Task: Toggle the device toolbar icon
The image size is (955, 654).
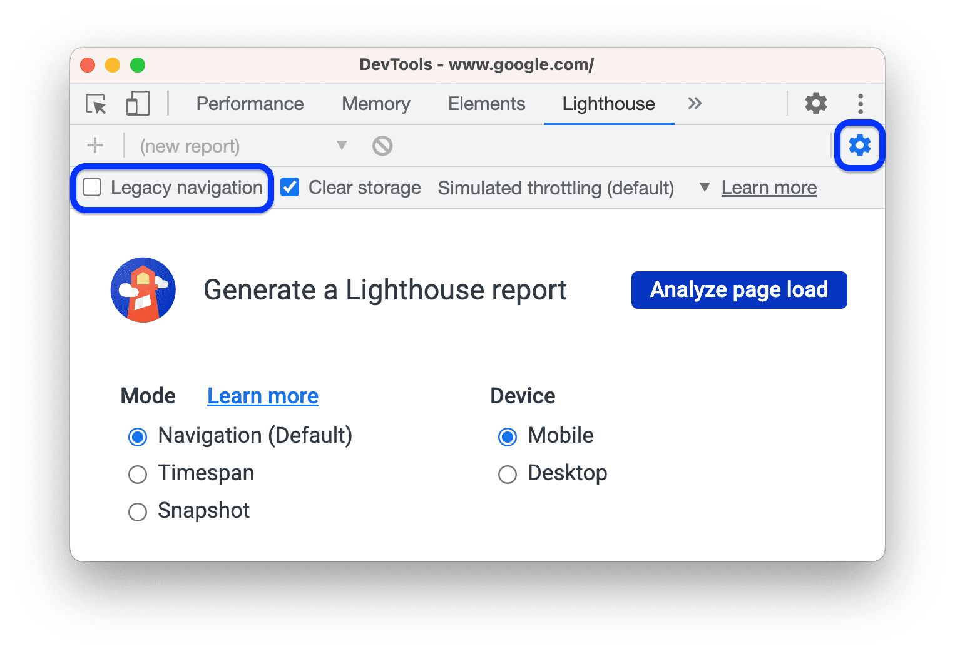Action: (x=138, y=104)
